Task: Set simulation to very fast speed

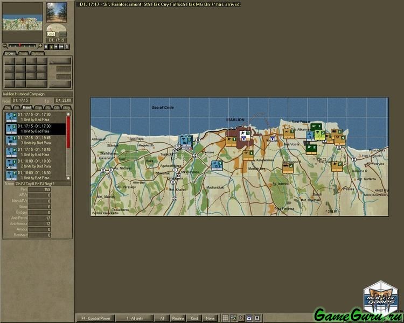Action: click(61, 47)
